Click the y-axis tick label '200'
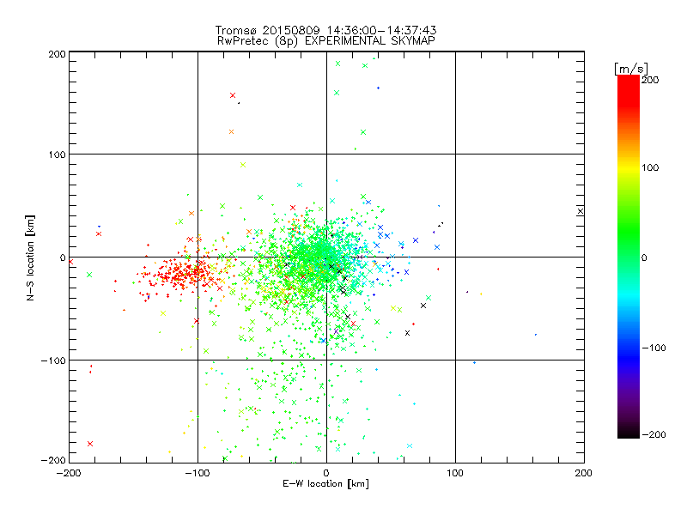 [x=57, y=54]
